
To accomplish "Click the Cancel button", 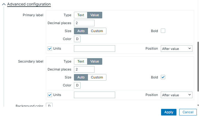I will click(x=188, y=112).
